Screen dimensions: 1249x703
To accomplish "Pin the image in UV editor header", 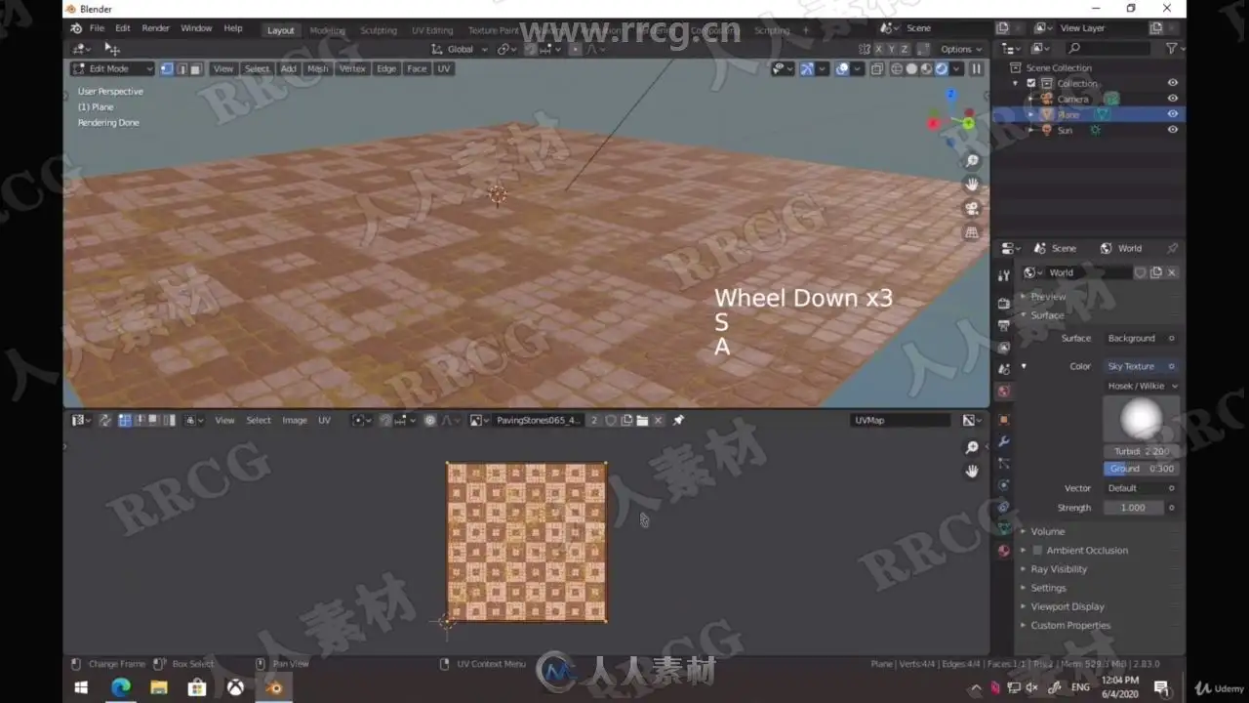I will 678,421.
